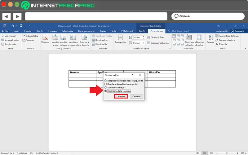Viewport: 248px width, 155px height.
Task: Click Repetir filas de título
Action: pyautogui.click(x=227, y=36)
